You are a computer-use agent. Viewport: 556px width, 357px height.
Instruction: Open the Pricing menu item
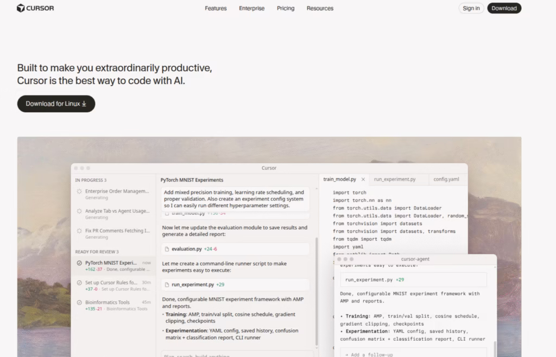[x=286, y=8]
